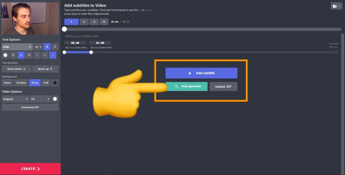This screenshot has height=175, width=345.
Task: Play the video preview
Action: [71, 22]
